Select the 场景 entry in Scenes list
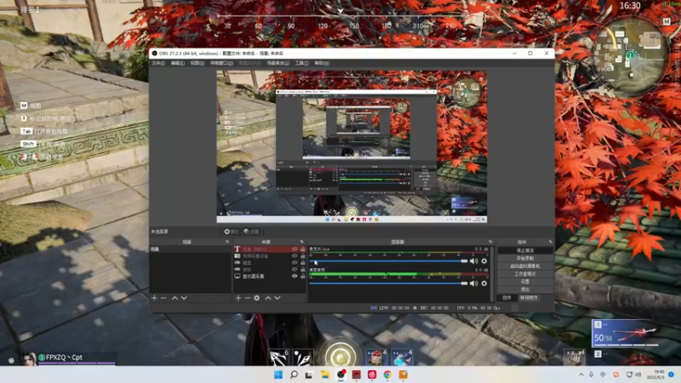Screen dimensions: 681x383 pyautogui.click(x=190, y=249)
